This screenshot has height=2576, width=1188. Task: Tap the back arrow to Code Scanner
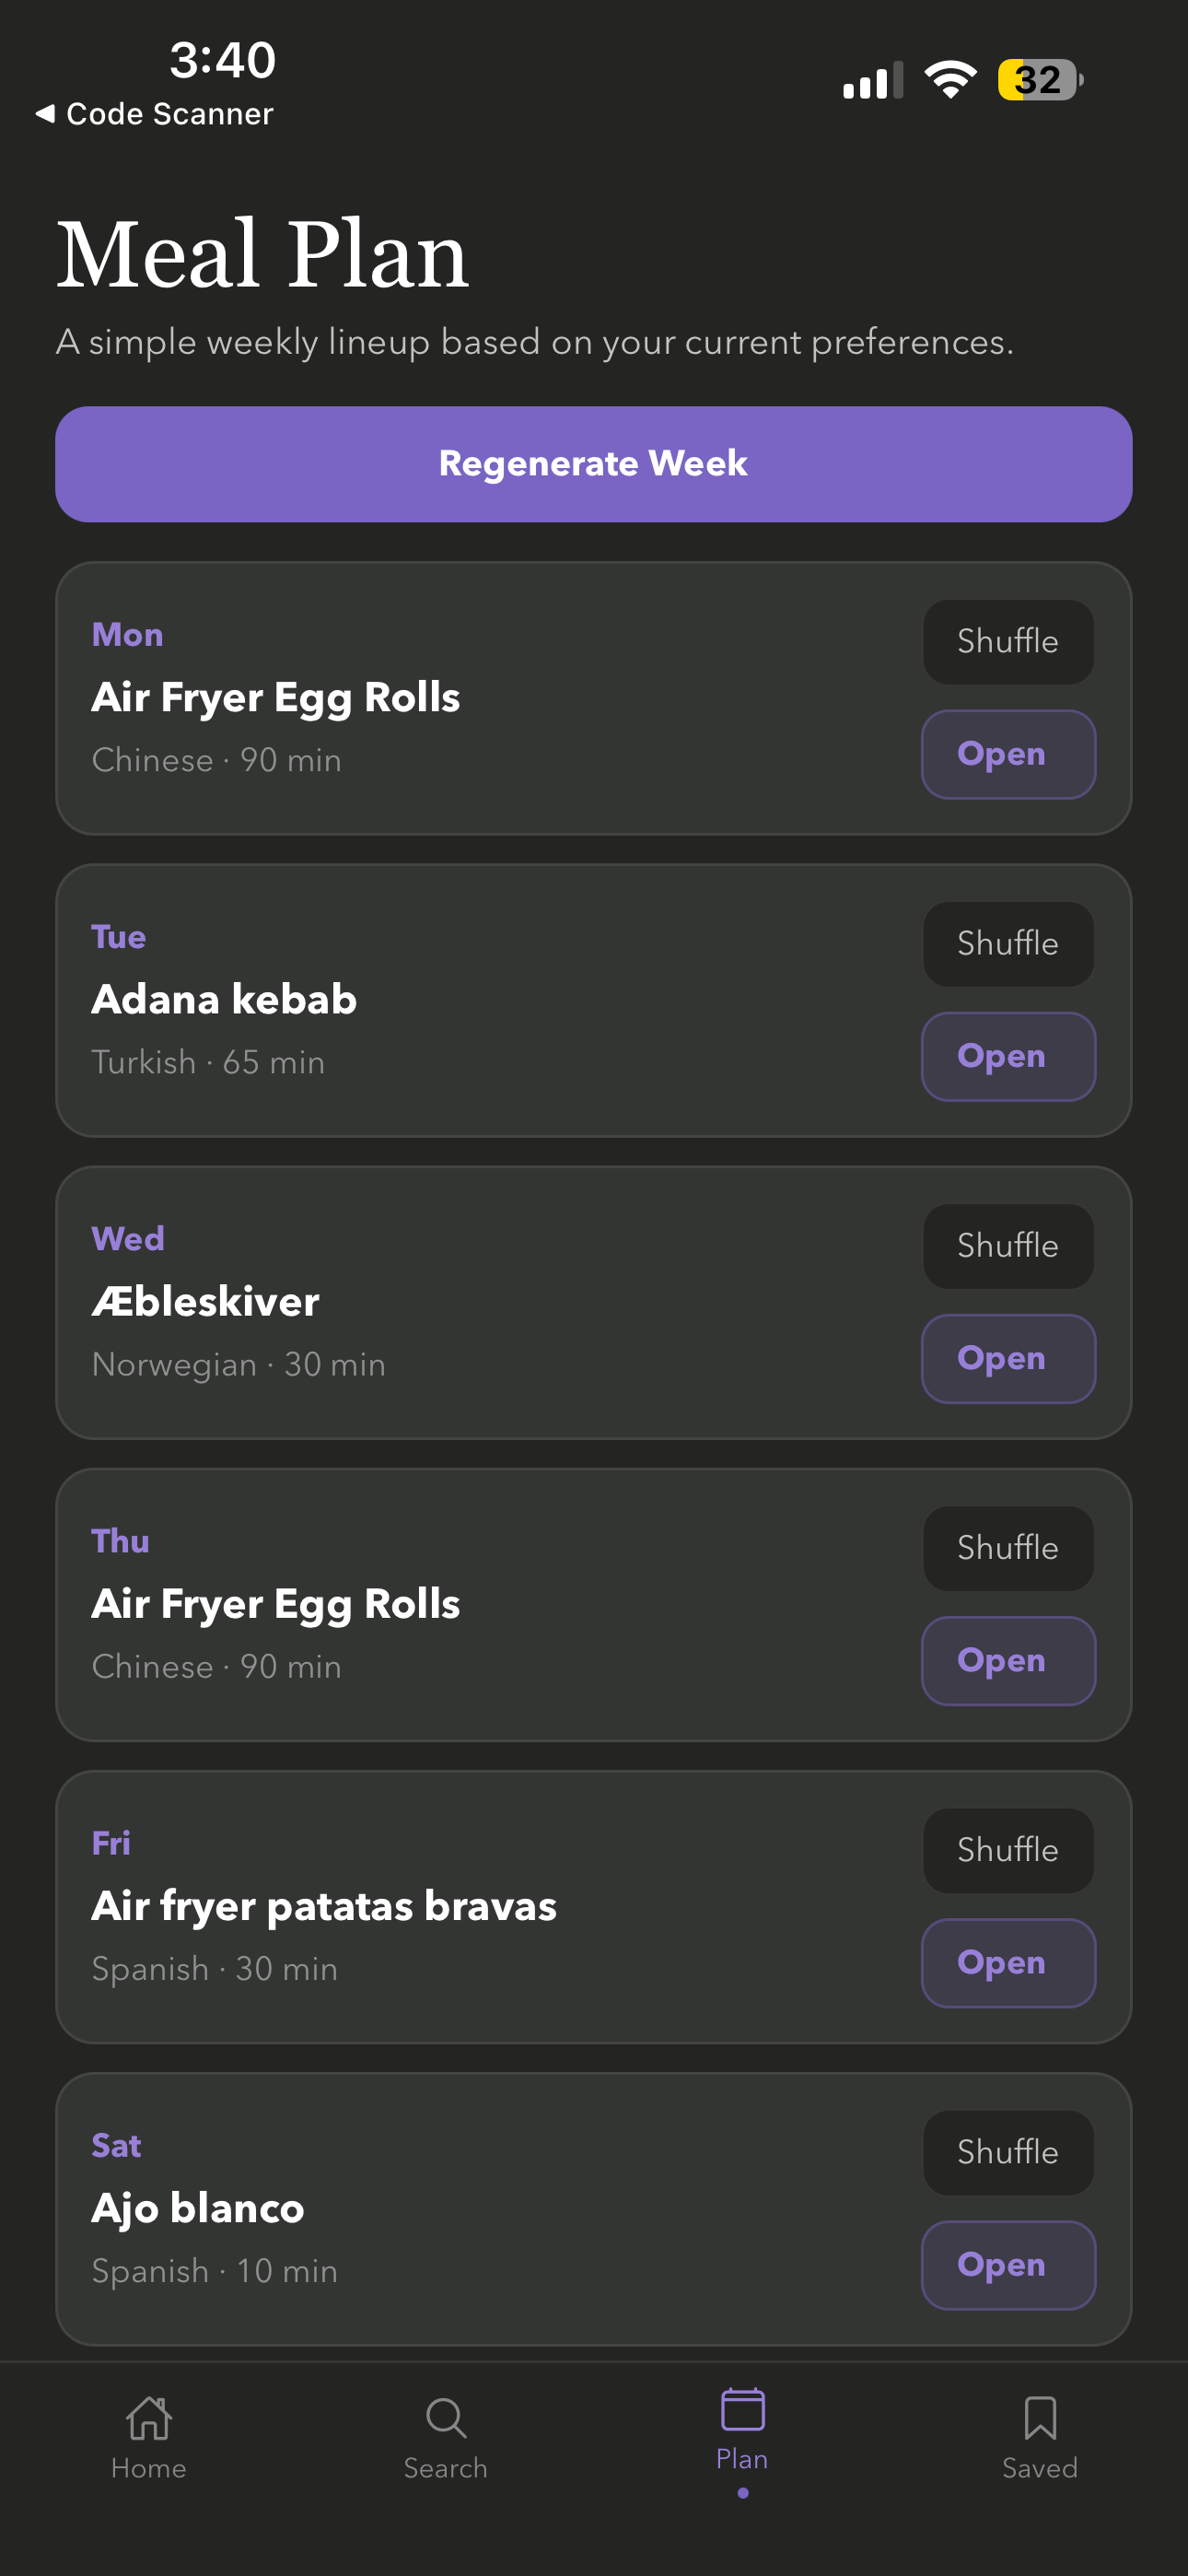(45, 114)
